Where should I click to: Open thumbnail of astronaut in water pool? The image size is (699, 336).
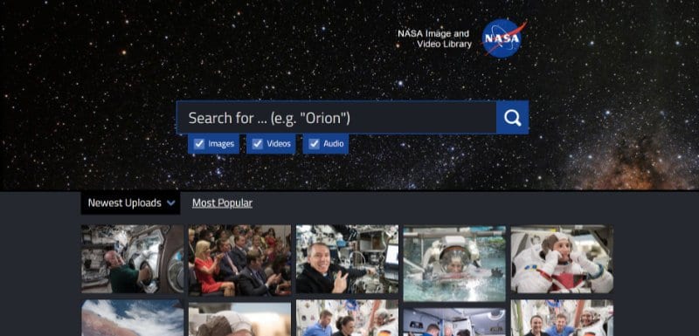(454, 264)
